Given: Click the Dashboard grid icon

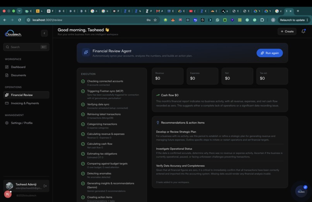Looking at the screenshot, I should click(x=7, y=67).
